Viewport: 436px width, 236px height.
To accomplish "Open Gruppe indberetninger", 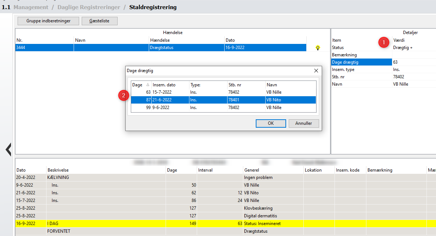I will pos(48,21).
